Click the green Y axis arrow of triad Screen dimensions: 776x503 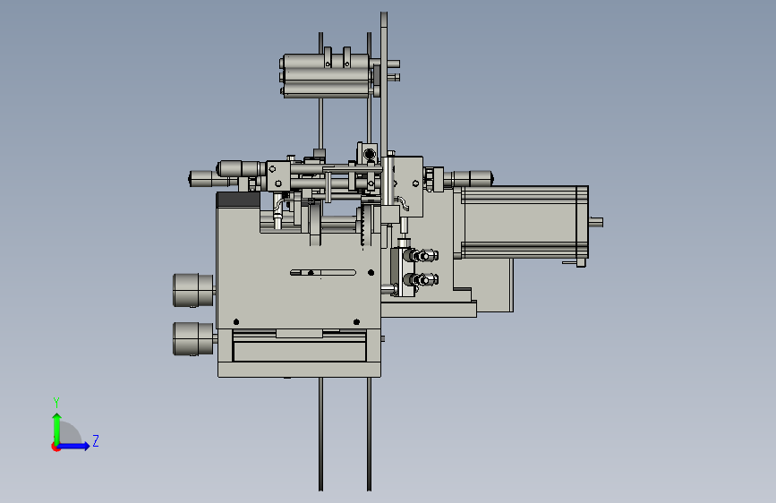57,428
